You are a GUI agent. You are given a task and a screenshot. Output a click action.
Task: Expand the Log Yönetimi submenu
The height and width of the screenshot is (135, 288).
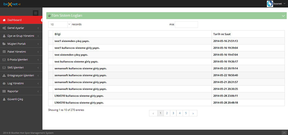pyautogui.click(x=21, y=83)
